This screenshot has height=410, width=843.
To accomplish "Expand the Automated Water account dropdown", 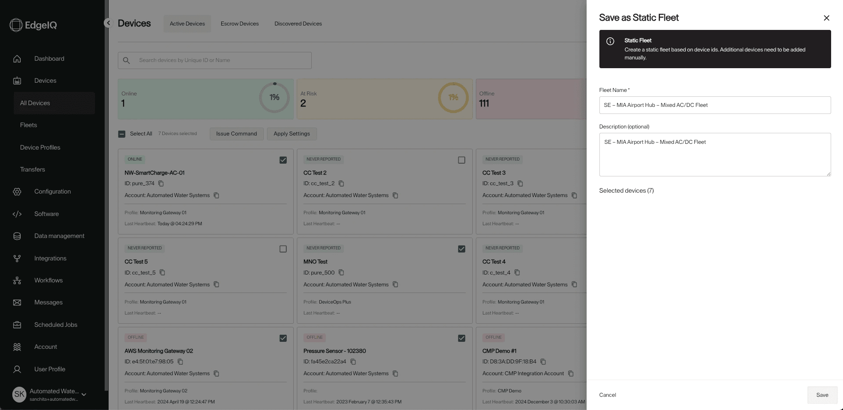I will click(x=84, y=395).
